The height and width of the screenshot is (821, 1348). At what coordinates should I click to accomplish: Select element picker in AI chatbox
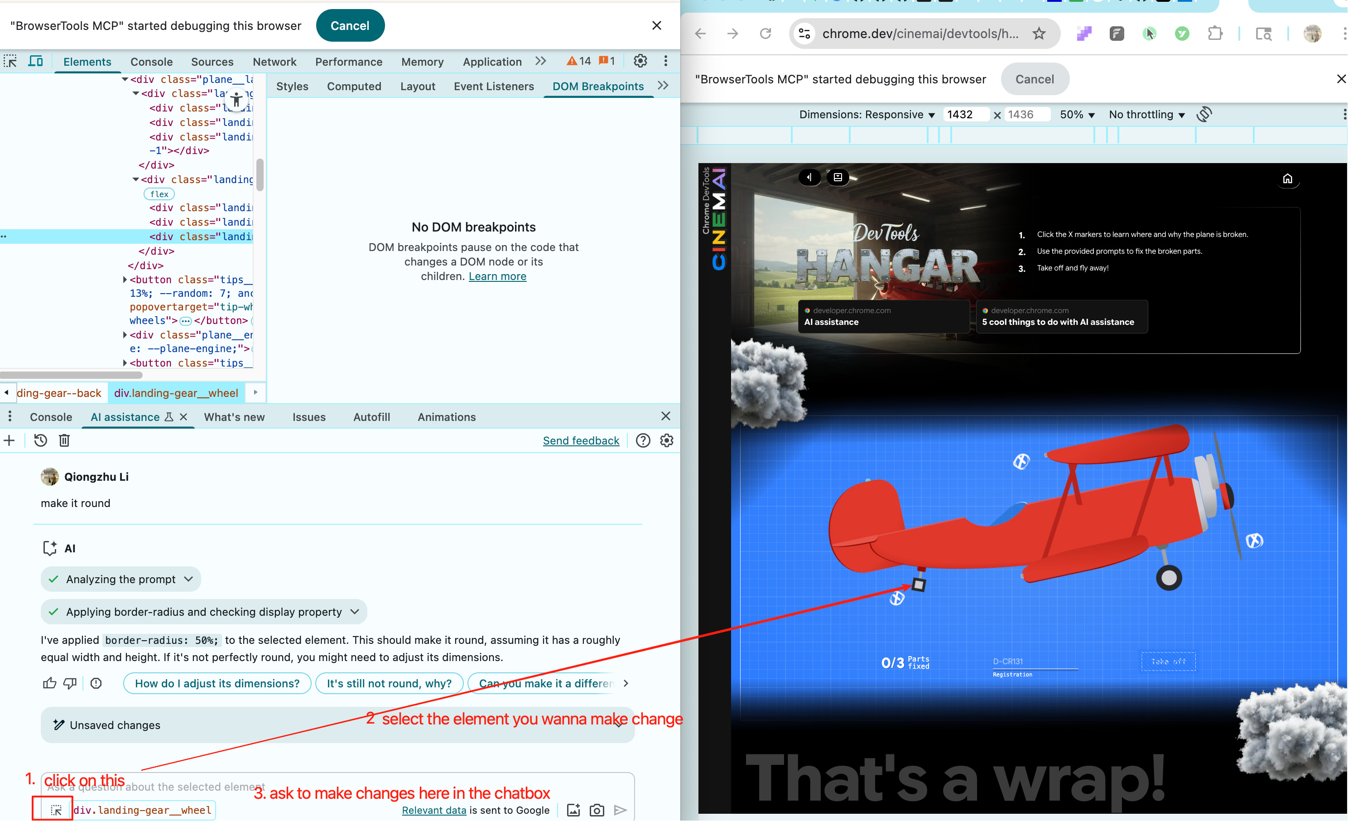pos(56,810)
